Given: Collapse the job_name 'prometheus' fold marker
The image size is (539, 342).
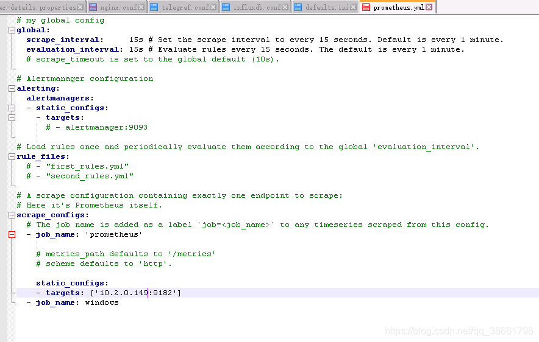Looking at the screenshot, I should 12,235.
